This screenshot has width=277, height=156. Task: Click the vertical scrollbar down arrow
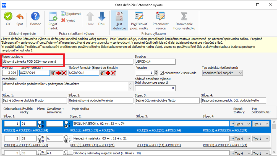click(x=274, y=153)
